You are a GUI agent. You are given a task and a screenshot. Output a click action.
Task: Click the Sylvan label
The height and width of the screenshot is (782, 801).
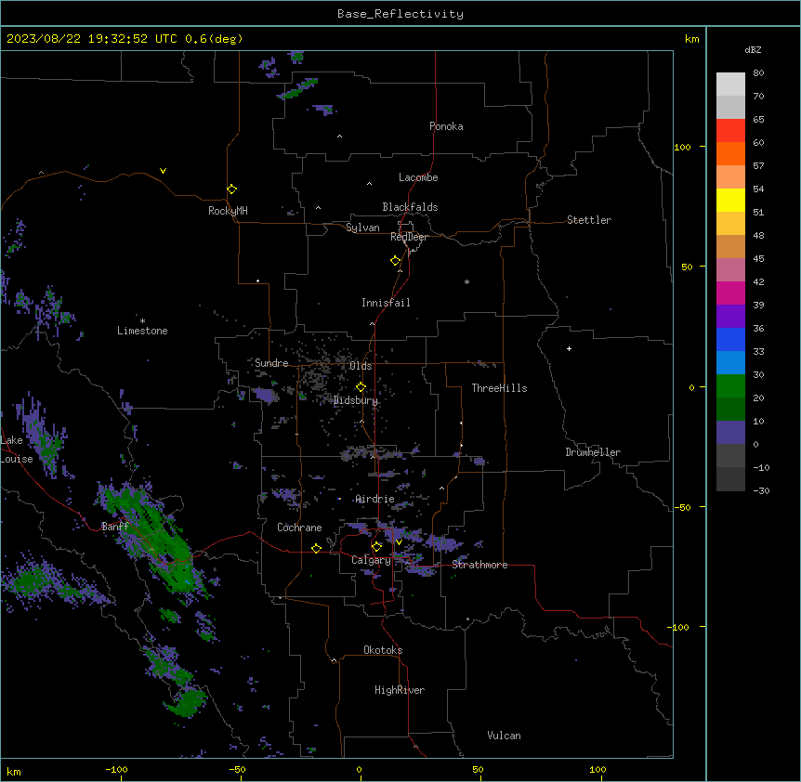362,228
